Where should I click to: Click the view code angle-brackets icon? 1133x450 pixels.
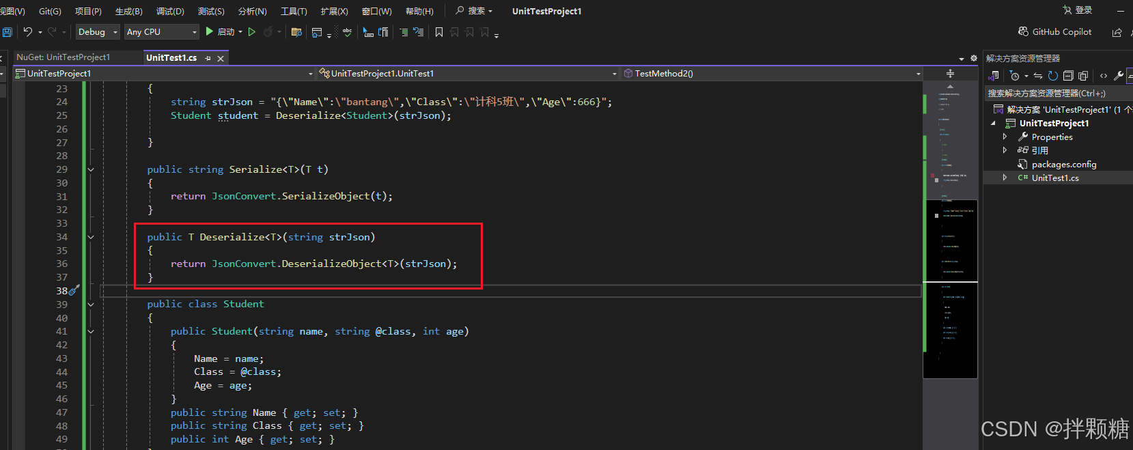(1104, 76)
